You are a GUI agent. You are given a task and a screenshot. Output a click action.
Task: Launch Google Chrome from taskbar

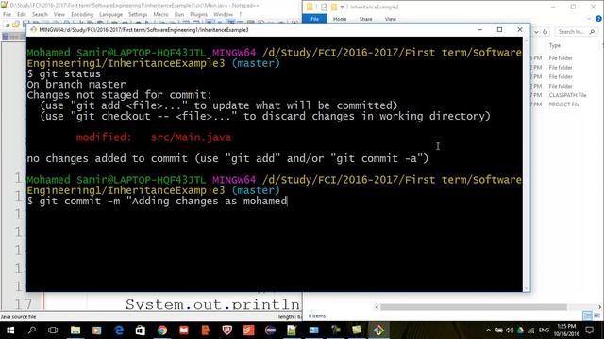click(x=162, y=331)
